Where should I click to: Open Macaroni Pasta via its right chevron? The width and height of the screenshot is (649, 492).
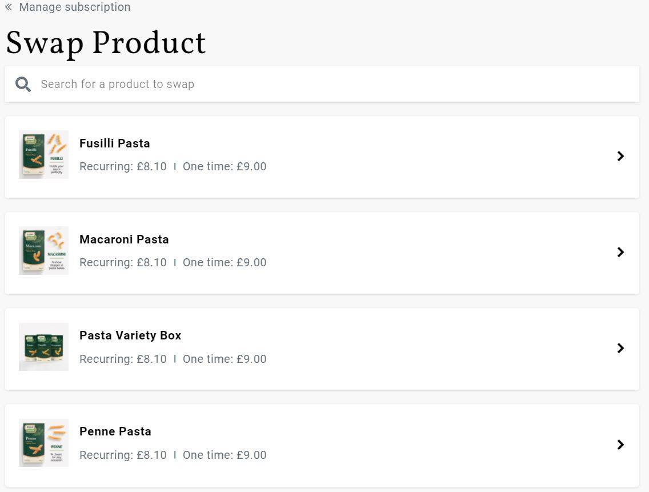pos(620,252)
